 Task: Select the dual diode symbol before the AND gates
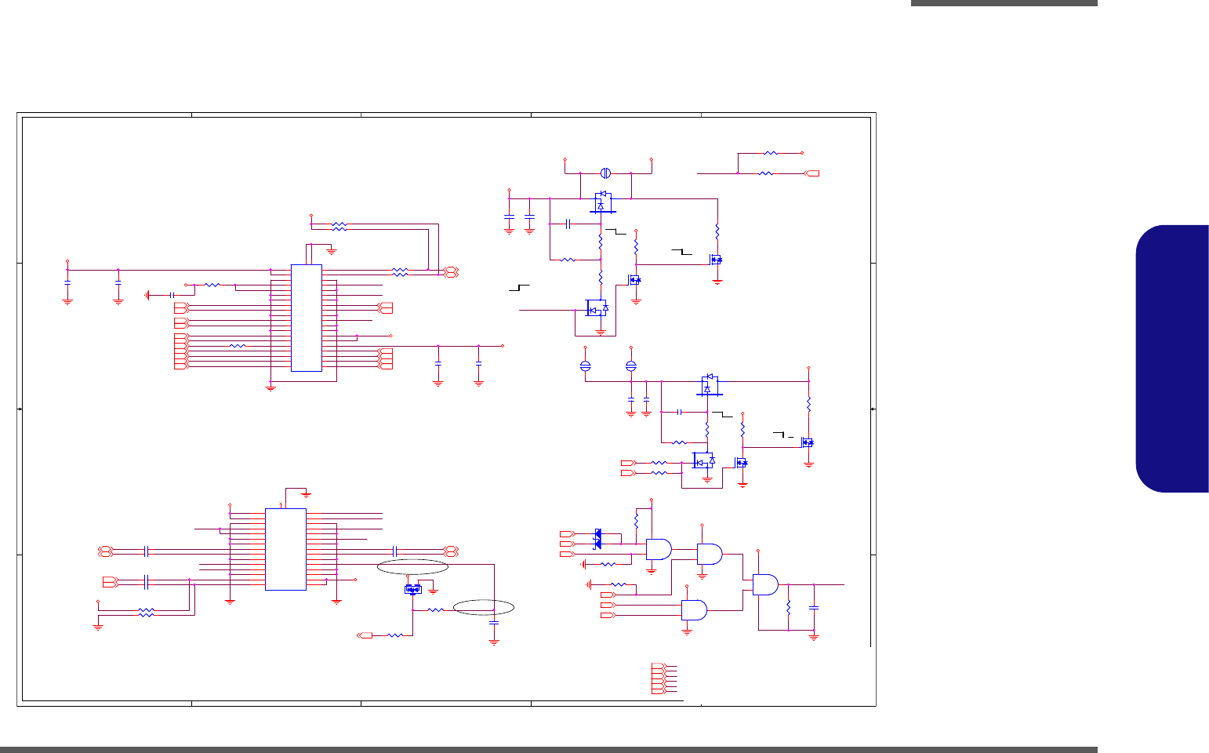click(598, 539)
